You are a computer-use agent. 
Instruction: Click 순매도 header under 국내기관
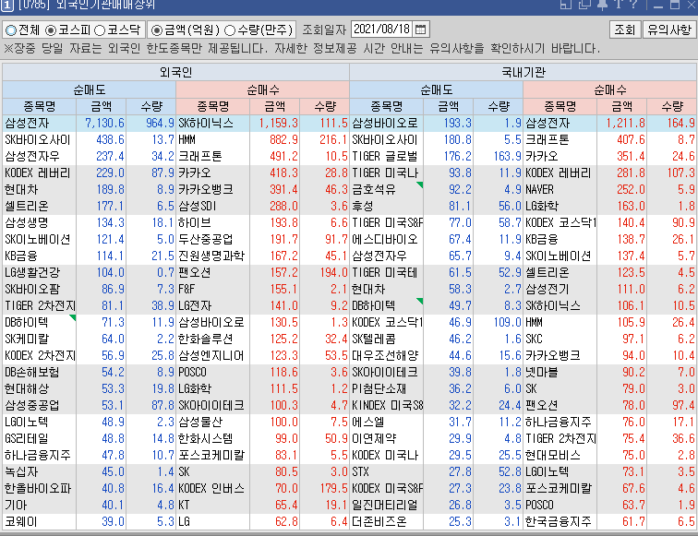(x=436, y=89)
